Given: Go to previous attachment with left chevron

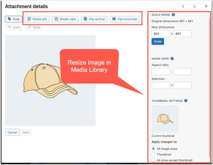Looking at the screenshot, I should [183, 6].
